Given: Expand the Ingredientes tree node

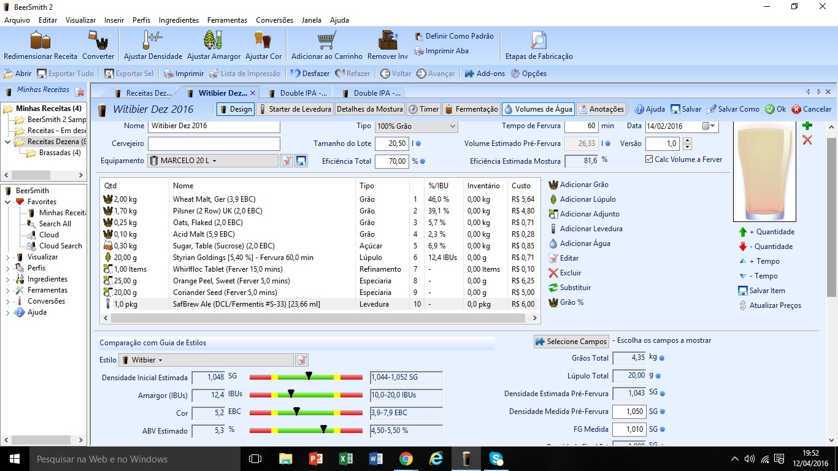Looking at the screenshot, I should pyautogui.click(x=7, y=279).
